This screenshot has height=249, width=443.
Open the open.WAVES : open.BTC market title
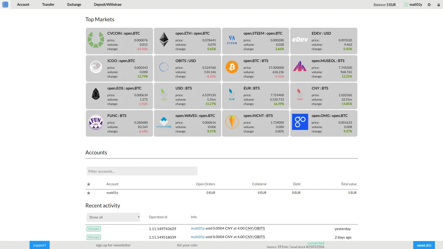tap(195, 116)
